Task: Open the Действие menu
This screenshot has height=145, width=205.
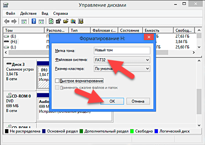Action: click(28, 13)
